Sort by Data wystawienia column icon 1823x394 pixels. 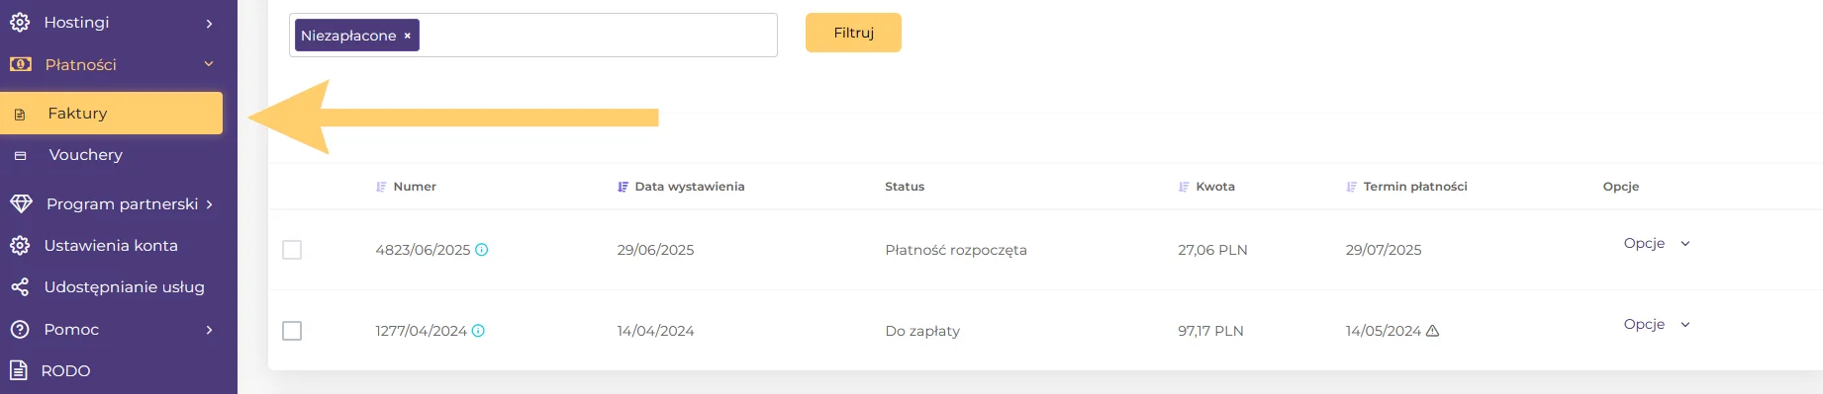pos(623,187)
